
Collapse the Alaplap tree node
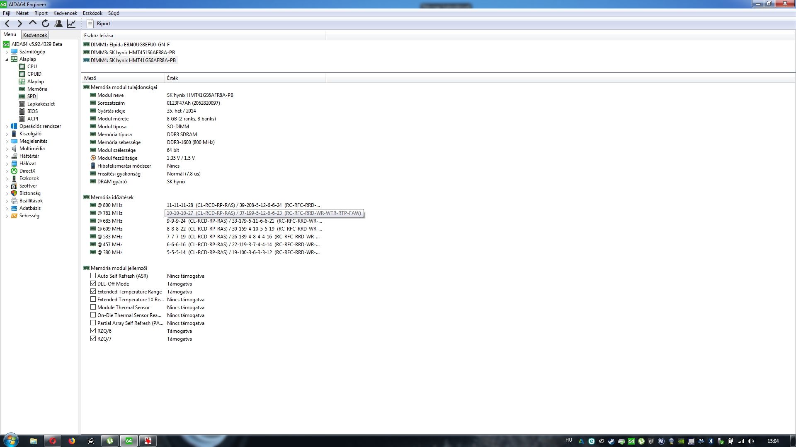click(x=7, y=60)
